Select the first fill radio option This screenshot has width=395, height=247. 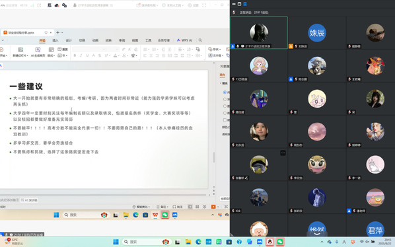(x=225, y=92)
